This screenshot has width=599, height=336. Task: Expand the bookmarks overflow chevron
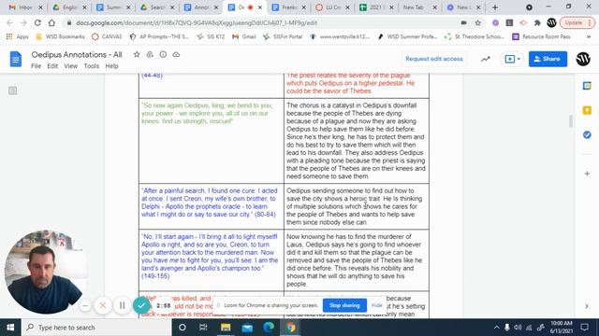[x=589, y=37]
